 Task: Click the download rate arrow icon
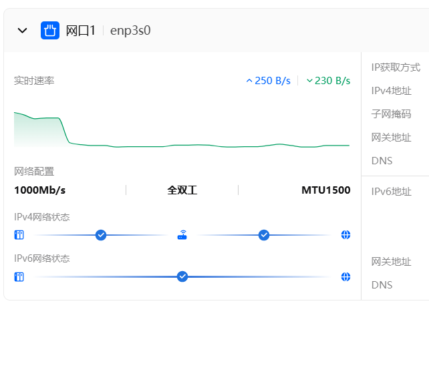click(309, 81)
